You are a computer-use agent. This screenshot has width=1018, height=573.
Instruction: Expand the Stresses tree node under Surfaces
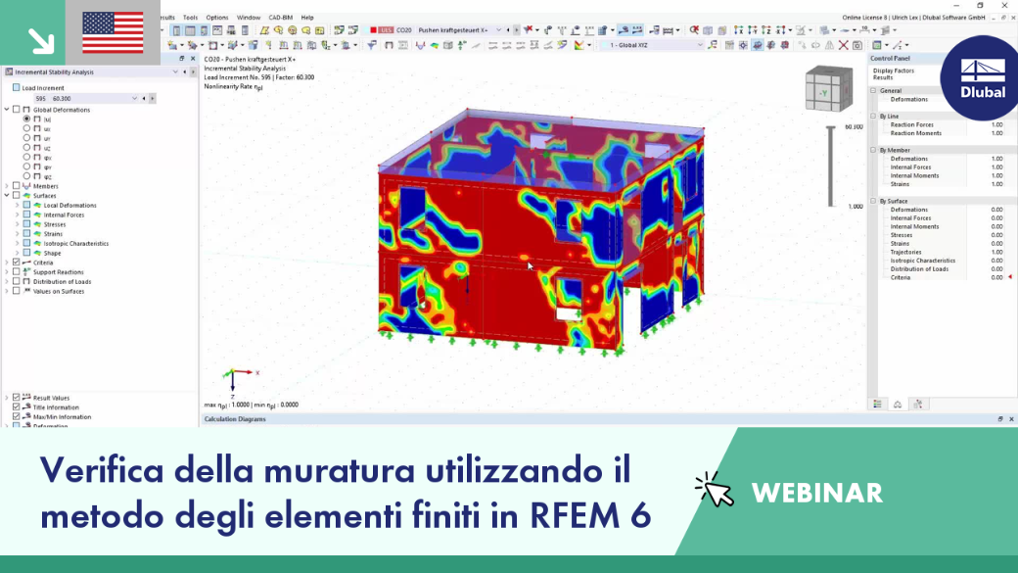(x=17, y=224)
